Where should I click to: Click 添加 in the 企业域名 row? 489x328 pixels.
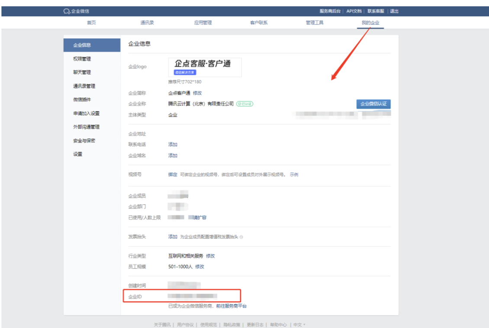tap(173, 155)
